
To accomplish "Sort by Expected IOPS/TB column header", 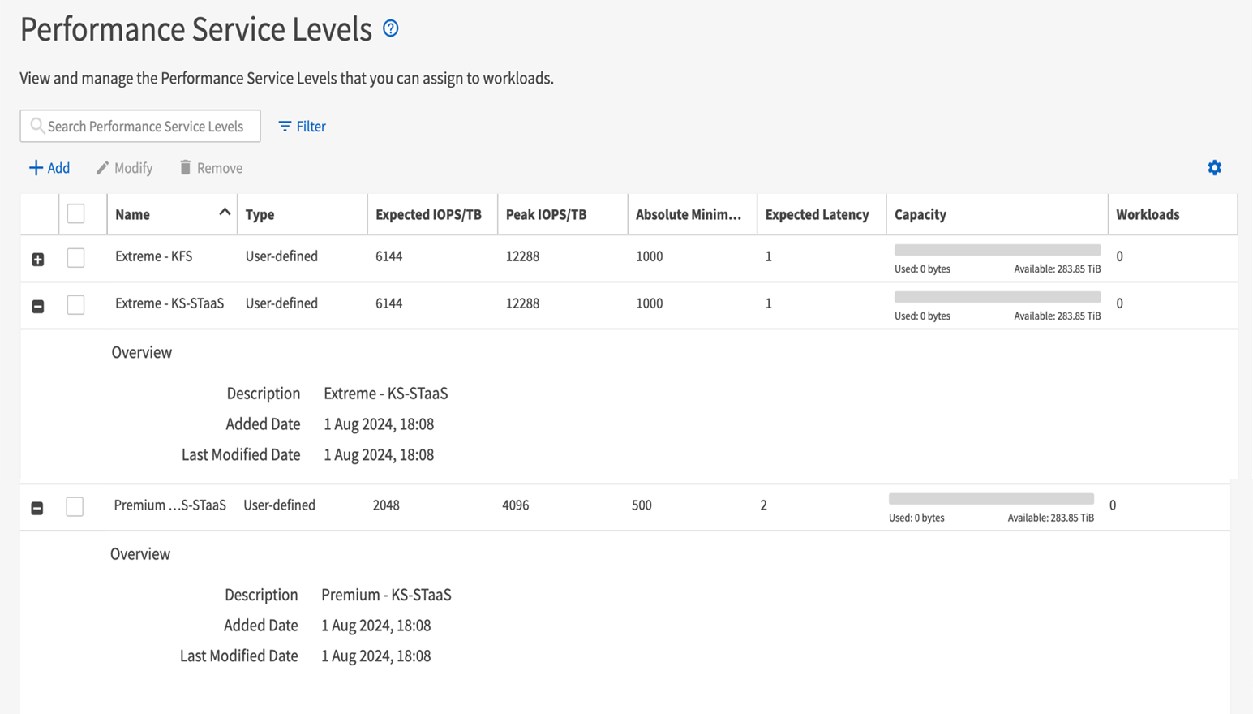I will coord(428,215).
